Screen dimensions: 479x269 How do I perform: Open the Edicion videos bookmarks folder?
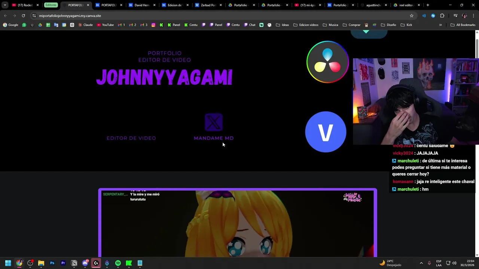click(x=306, y=25)
